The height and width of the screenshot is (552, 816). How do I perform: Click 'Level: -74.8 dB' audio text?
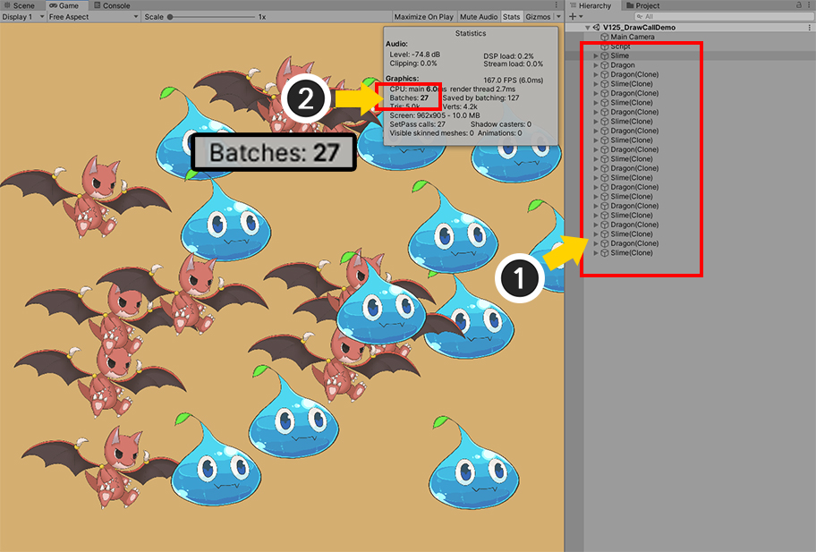[415, 54]
